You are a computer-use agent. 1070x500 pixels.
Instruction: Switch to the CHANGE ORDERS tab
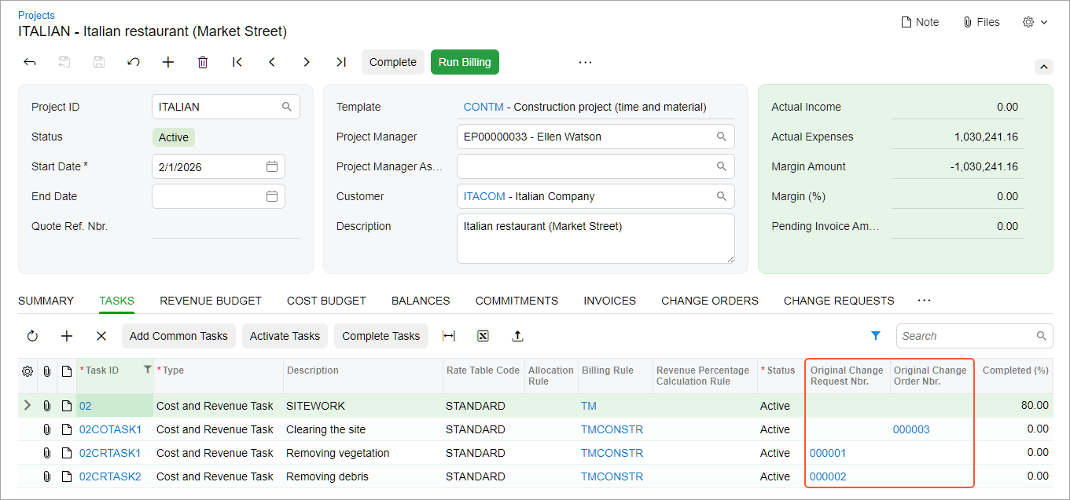pyautogui.click(x=710, y=301)
